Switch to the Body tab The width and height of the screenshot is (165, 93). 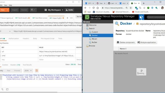[x=35, y=38]
